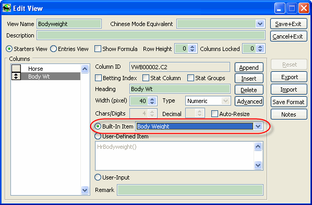Click into the View Name field

pyautogui.click(x=69, y=24)
